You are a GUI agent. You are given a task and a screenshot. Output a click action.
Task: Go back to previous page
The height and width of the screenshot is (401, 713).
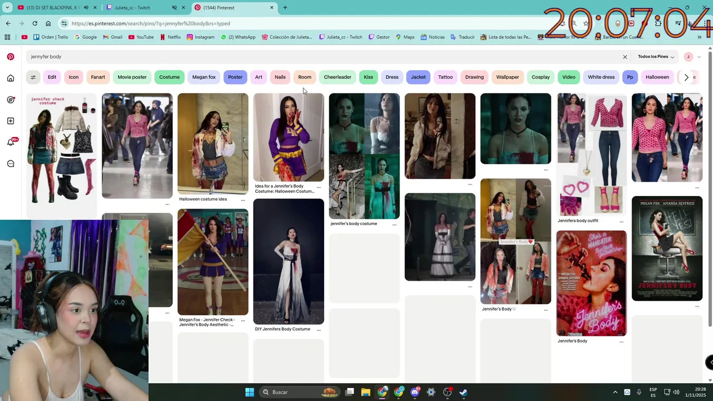tap(8, 23)
